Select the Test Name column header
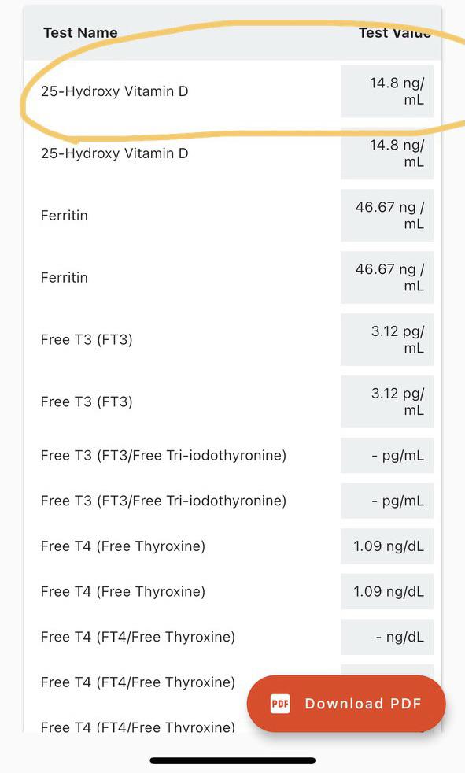This screenshot has width=465, height=773. coord(80,32)
